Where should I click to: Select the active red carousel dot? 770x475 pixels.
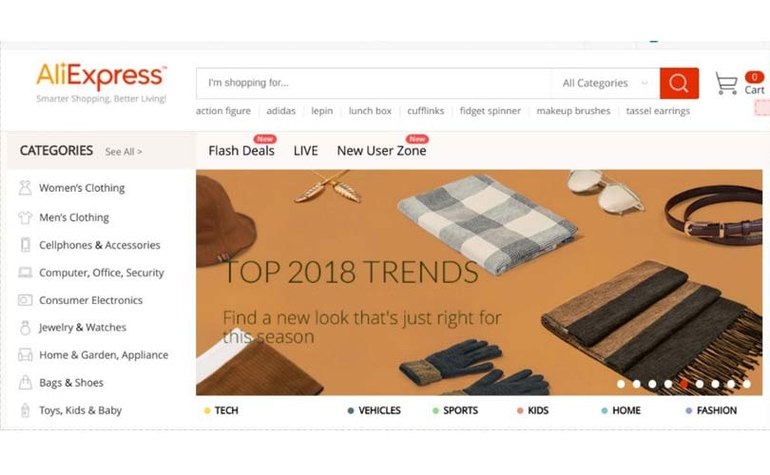coord(684,384)
